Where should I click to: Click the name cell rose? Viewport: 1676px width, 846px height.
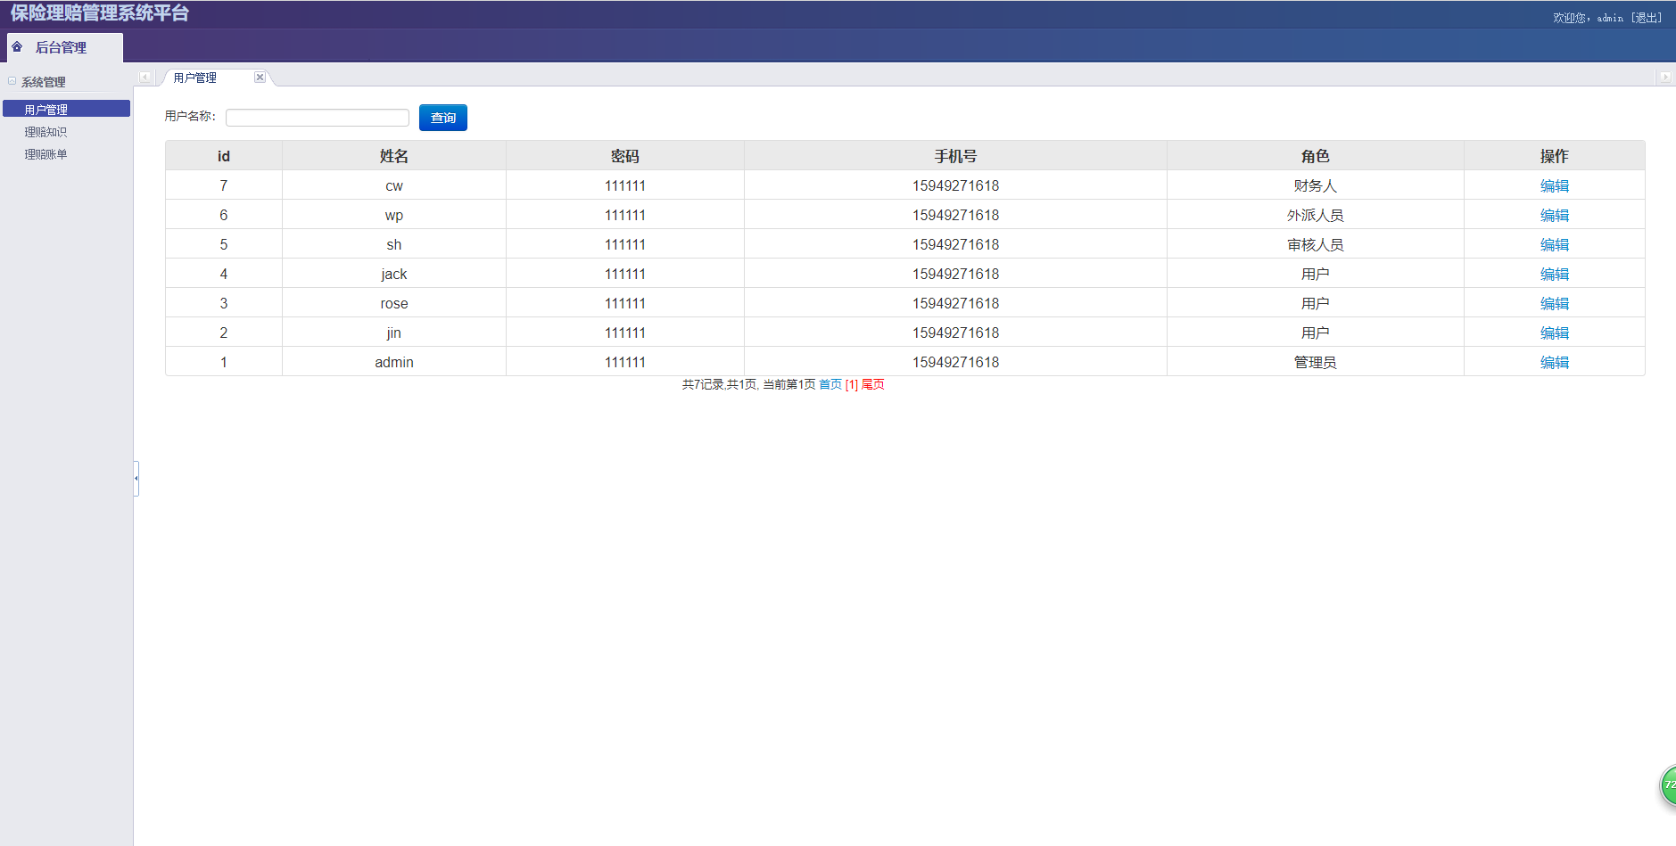pos(394,303)
